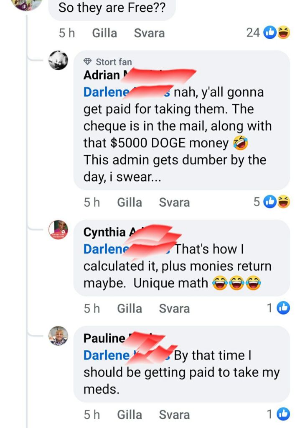Viewport: 300px width, 428px height.
Task: Click the Stort fan diamond badge icon
Action: coord(87,62)
